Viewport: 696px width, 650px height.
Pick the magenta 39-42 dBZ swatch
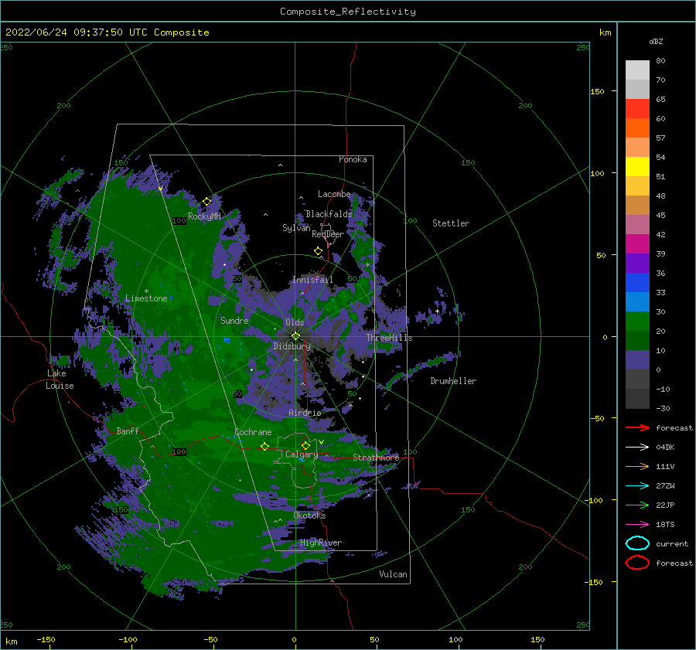click(x=637, y=244)
